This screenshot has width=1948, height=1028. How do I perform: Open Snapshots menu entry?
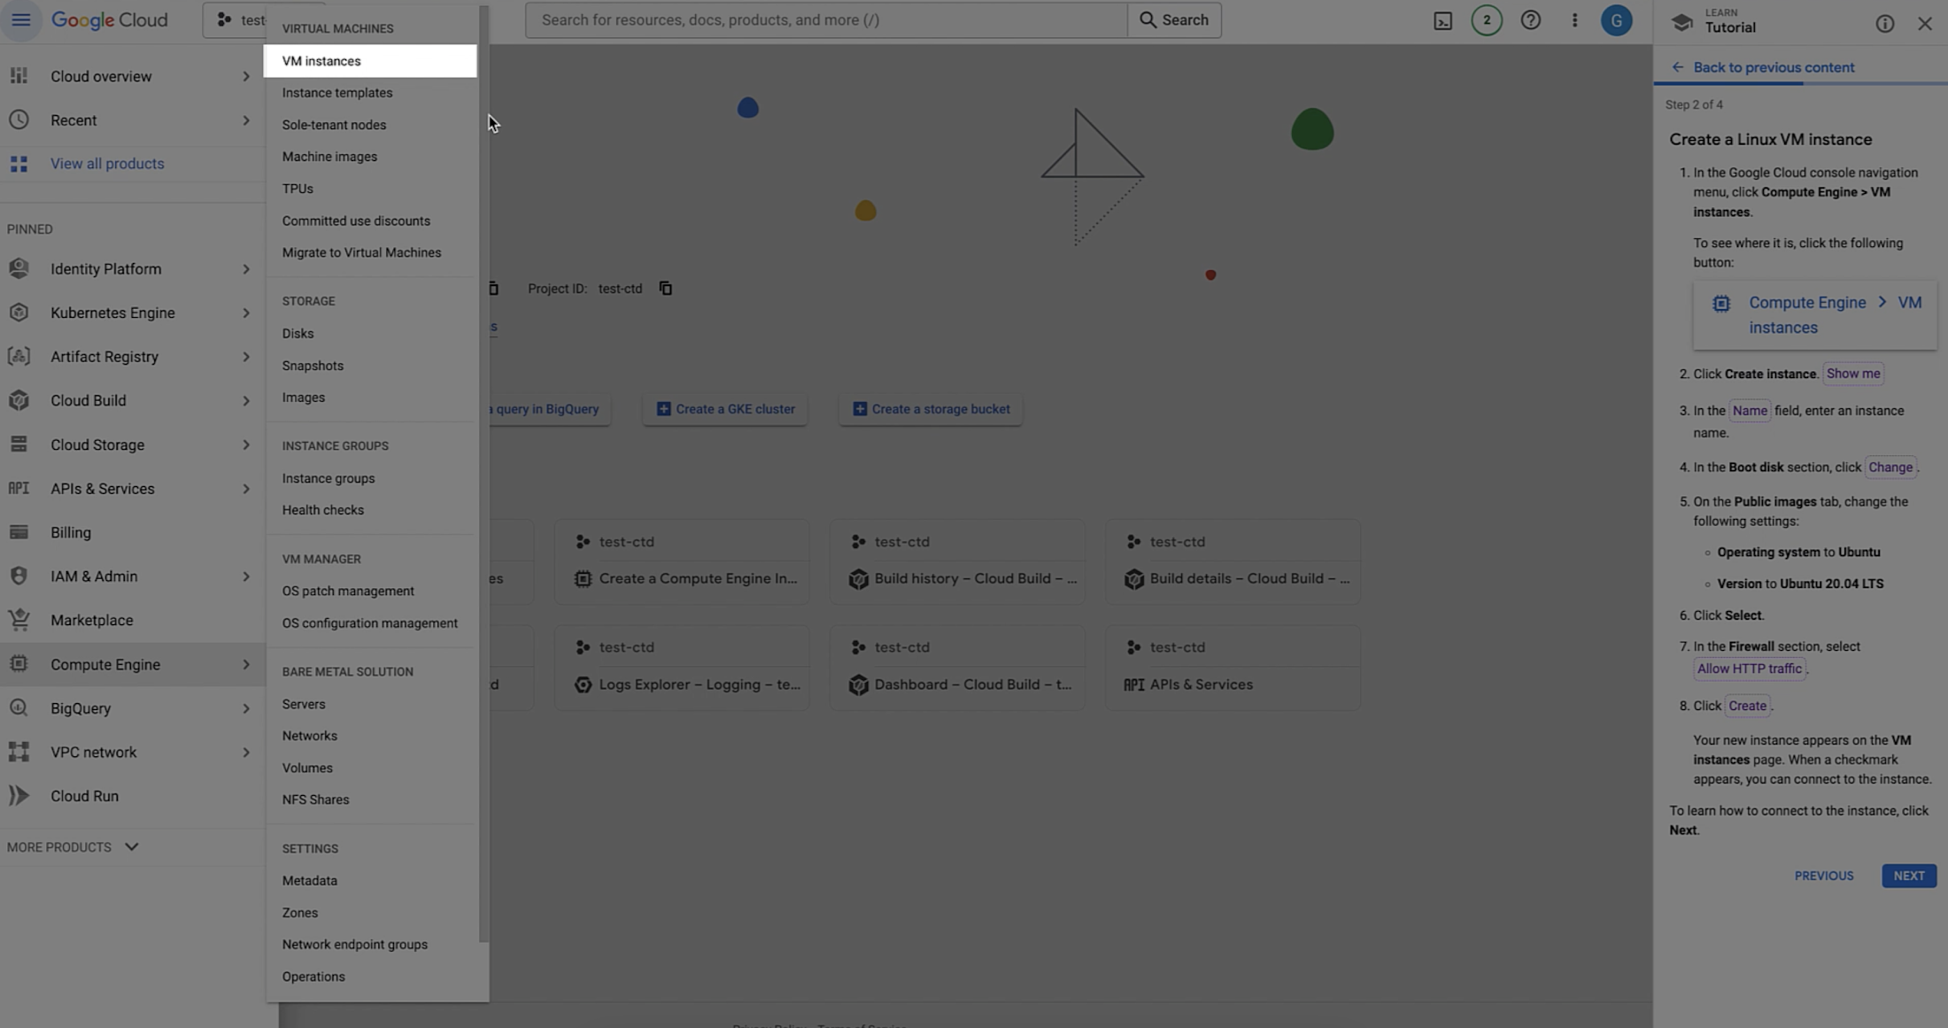click(x=370, y=366)
